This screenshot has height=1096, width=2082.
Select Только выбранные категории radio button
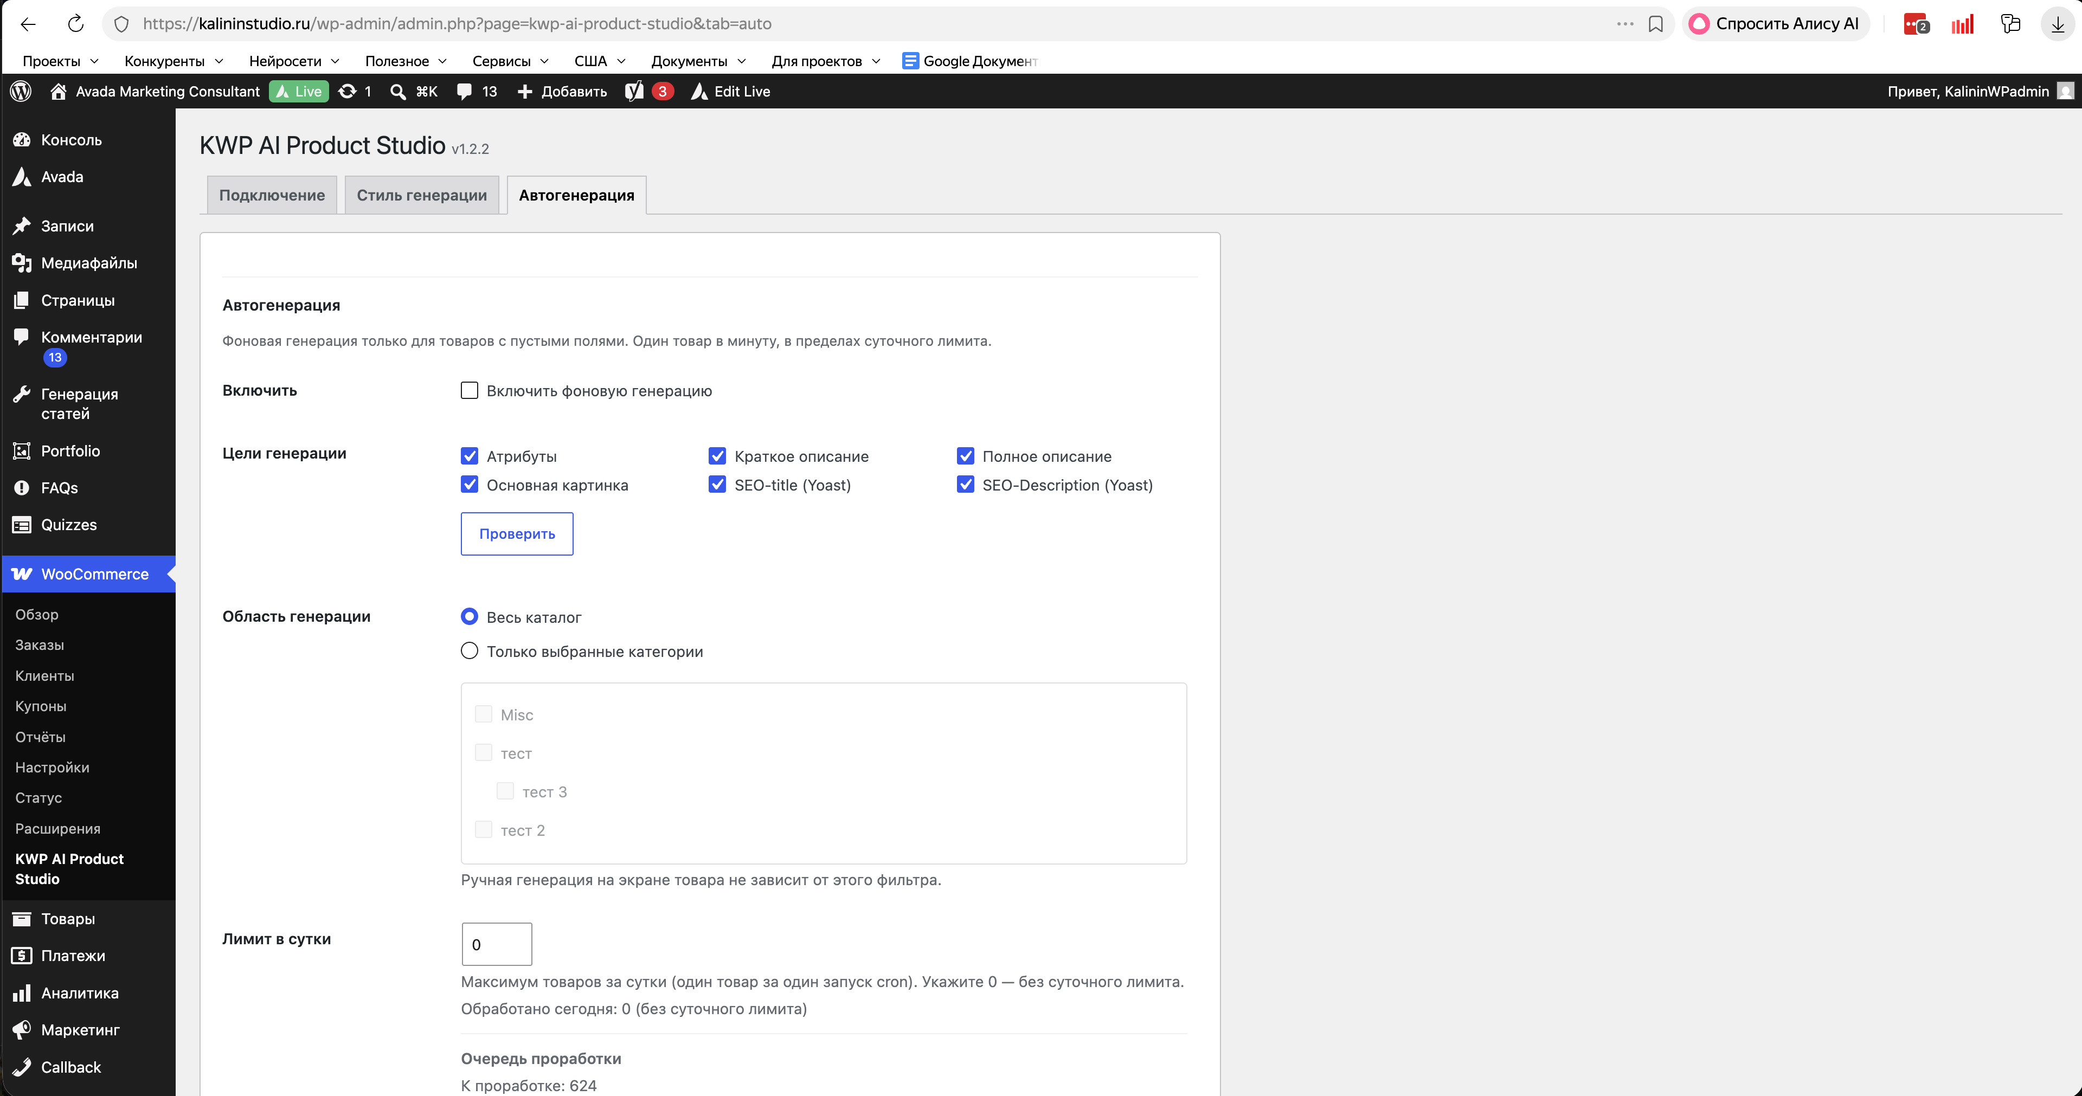(470, 650)
